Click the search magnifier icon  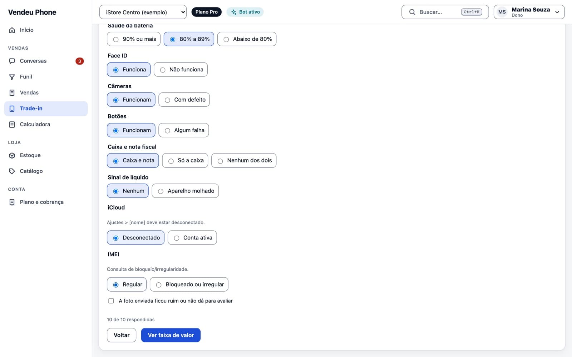(412, 12)
